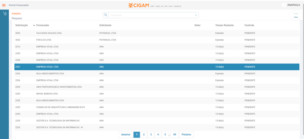This screenshot has width=304, height=139.
Task: Sort by Solicitante column header
Action: click(105, 25)
